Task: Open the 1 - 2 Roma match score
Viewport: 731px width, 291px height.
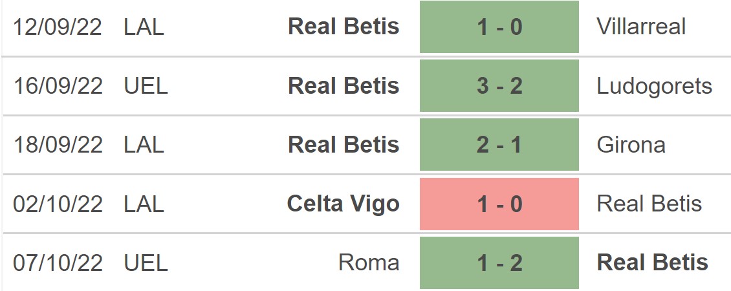Action: 499,263
